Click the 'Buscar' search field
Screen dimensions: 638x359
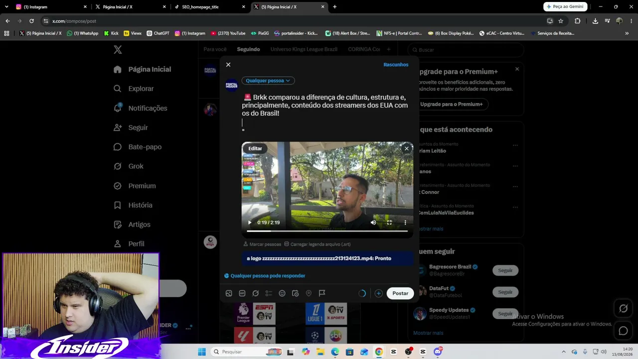click(x=466, y=50)
